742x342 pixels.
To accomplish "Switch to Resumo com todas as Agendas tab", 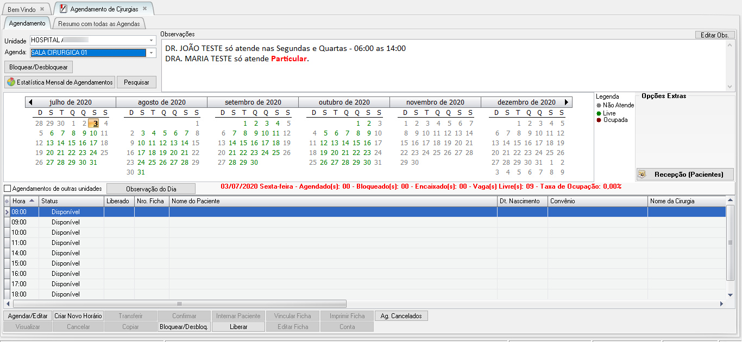I will [99, 24].
